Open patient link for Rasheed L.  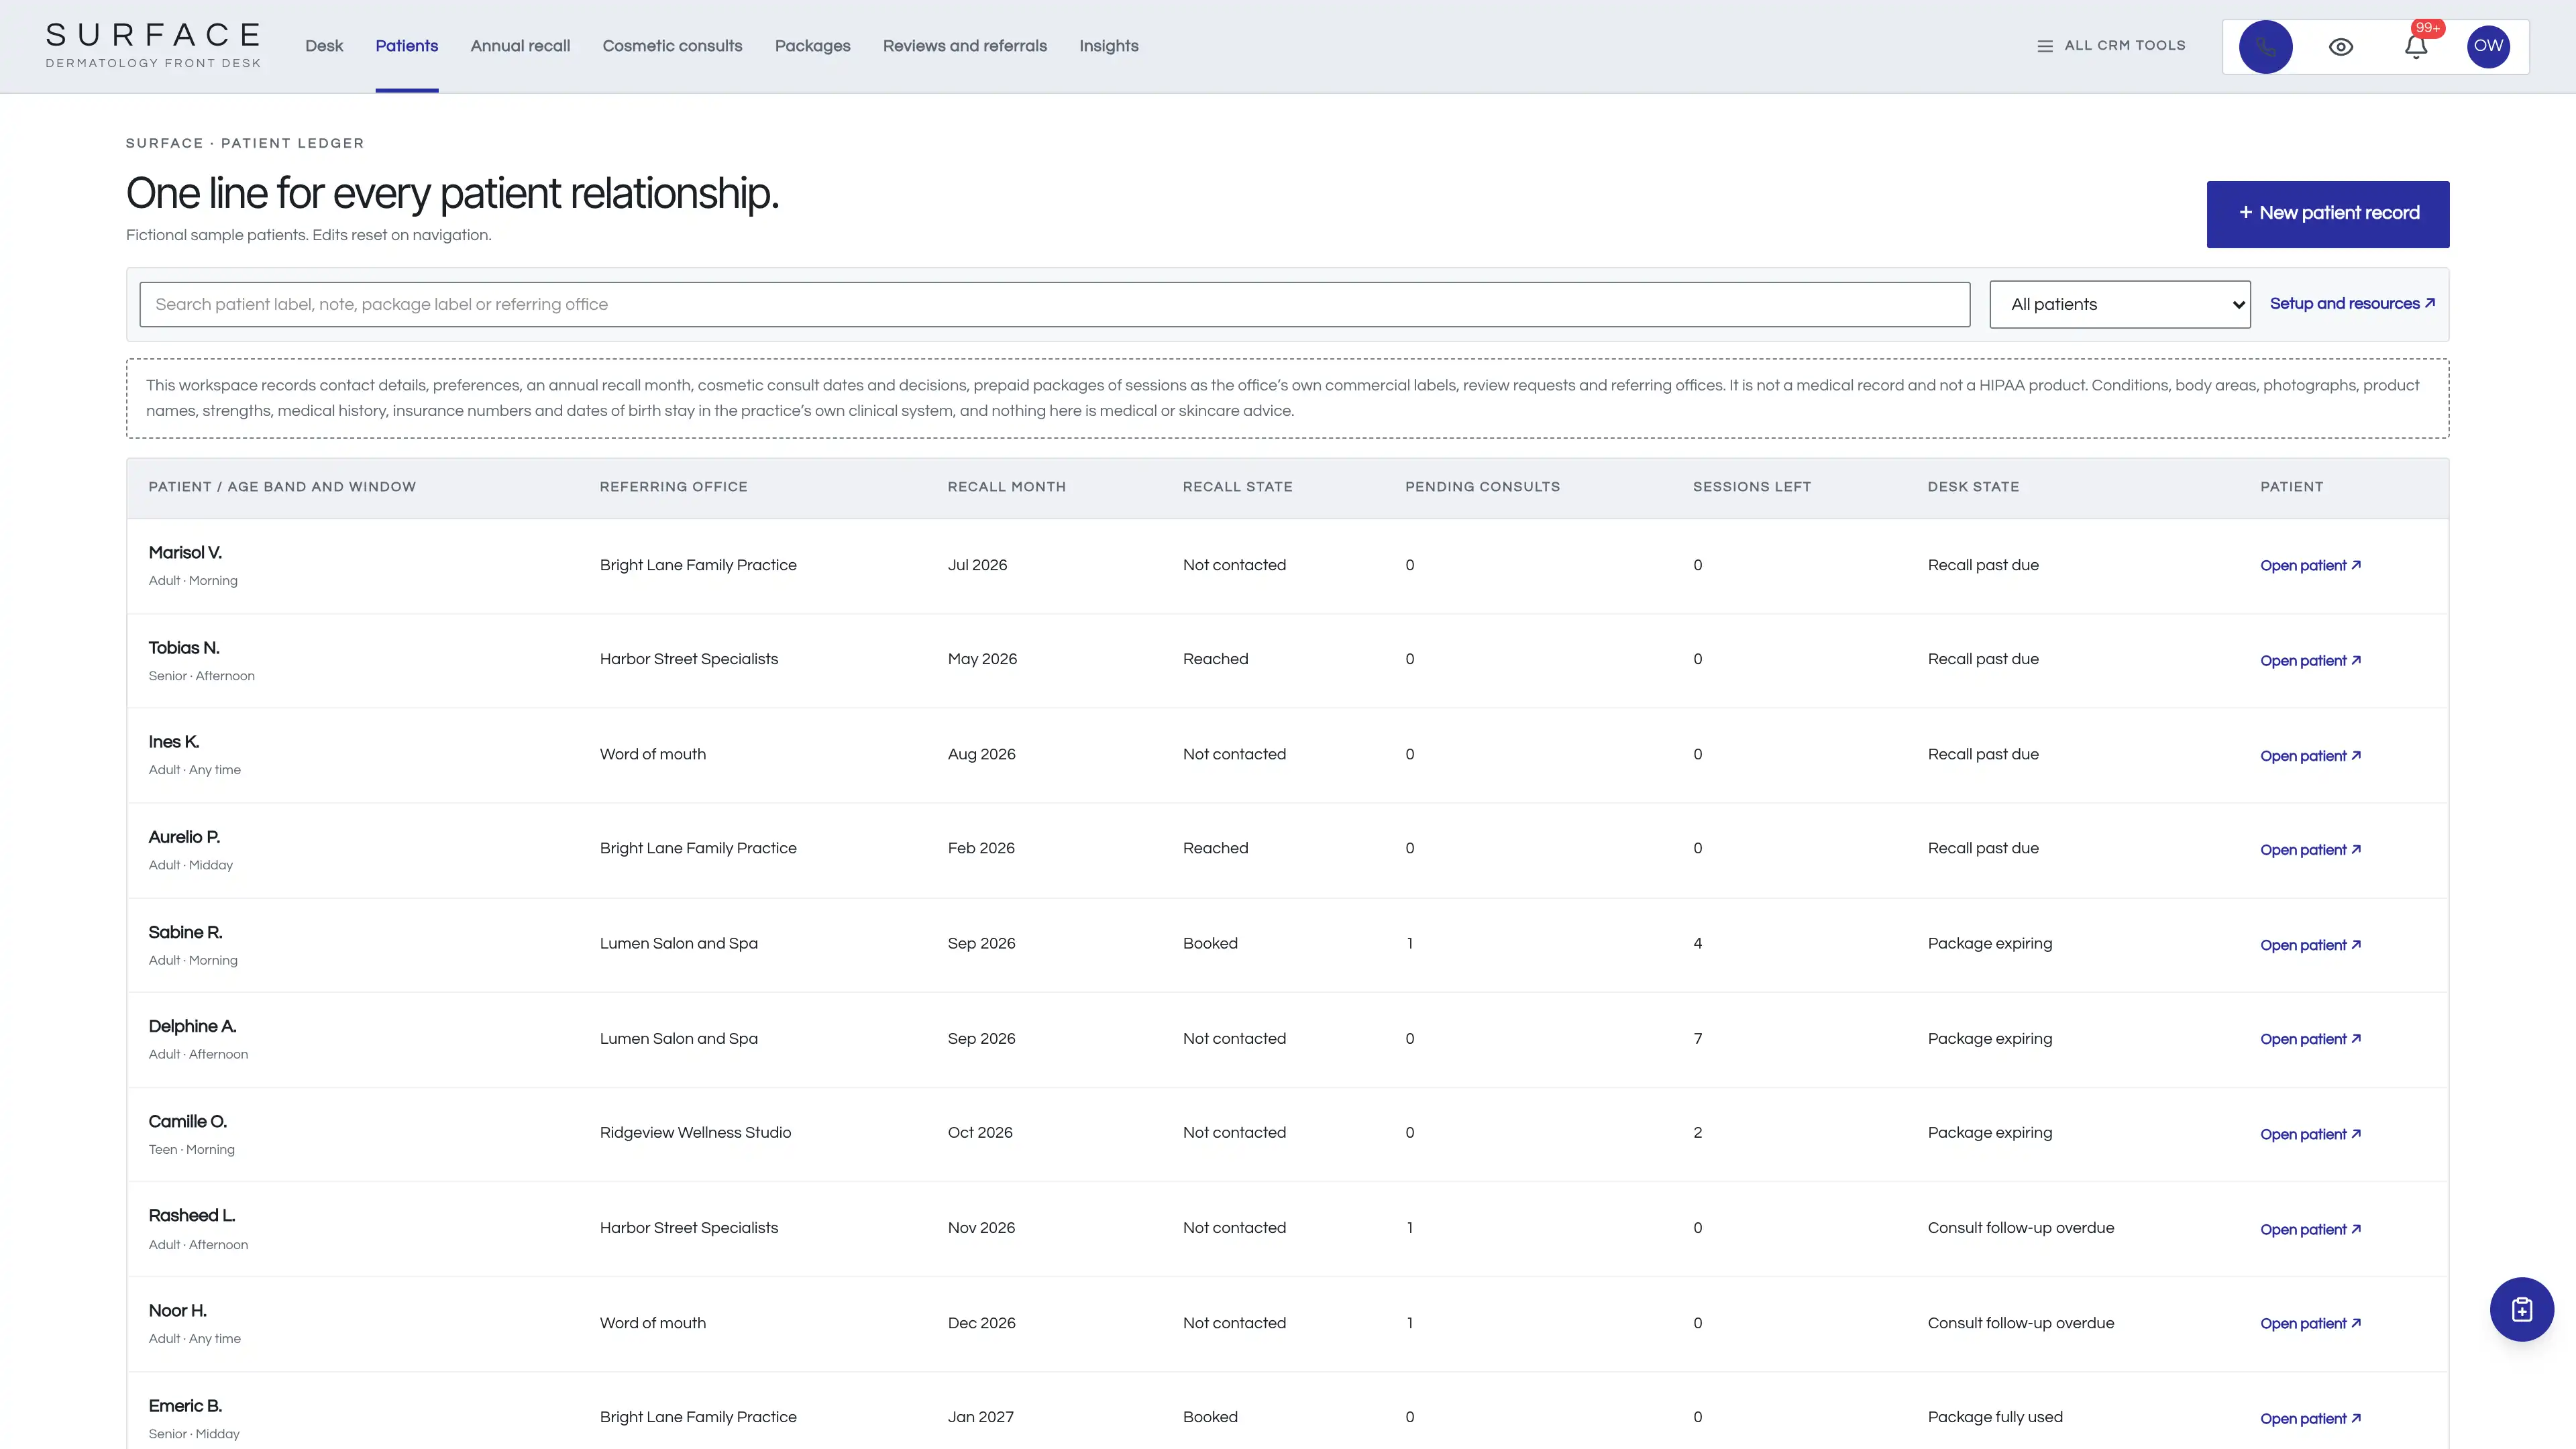coord(2310,1229)
